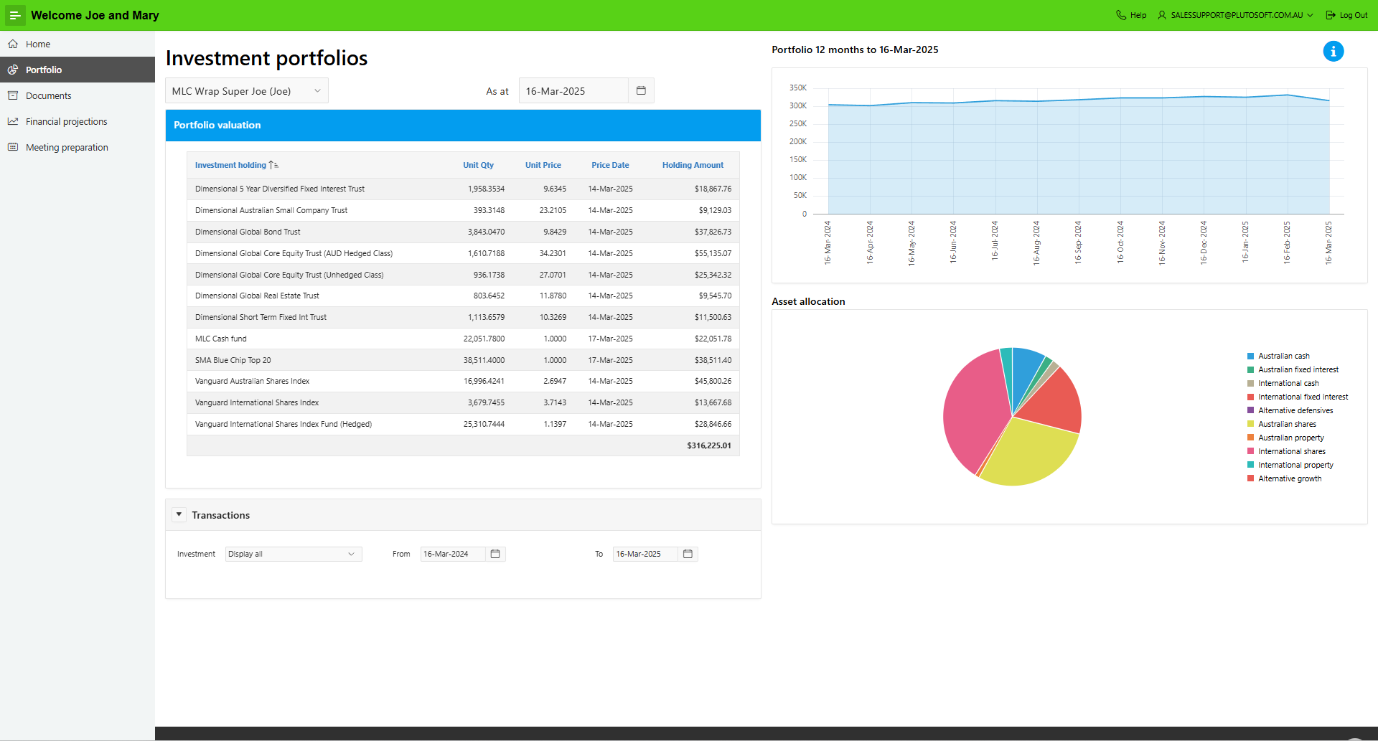Viewport: 1378px width, 741px height.
Task: Open the Documents menu item
Action: 48,96
